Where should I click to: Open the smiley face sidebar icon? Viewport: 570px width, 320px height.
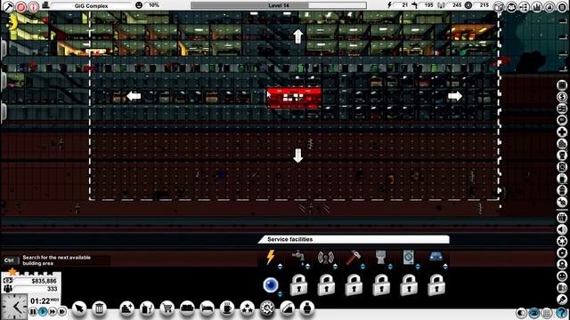tap(562, 276)
